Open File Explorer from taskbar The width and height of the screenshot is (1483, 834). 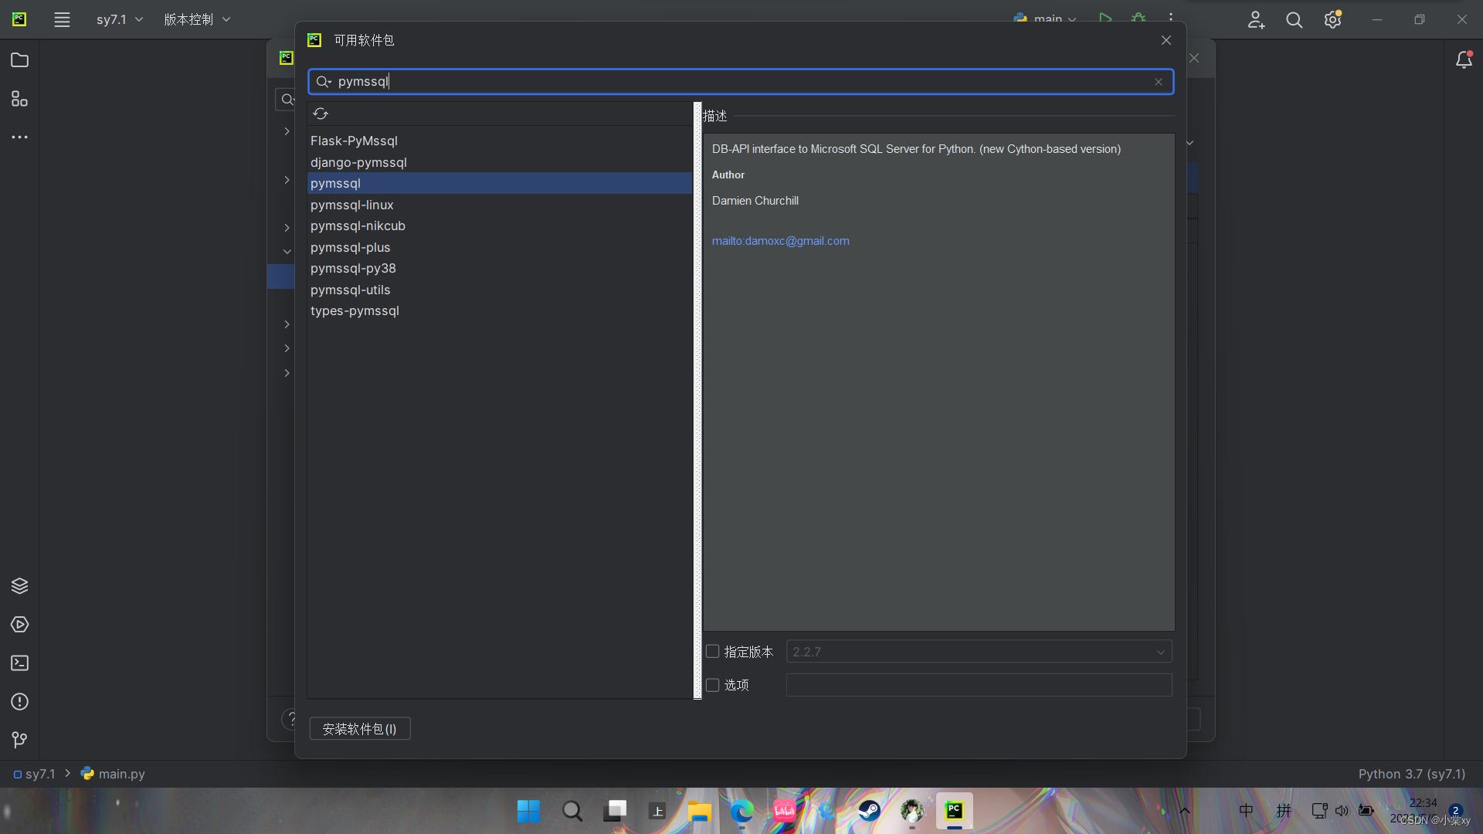coord(700,811)
